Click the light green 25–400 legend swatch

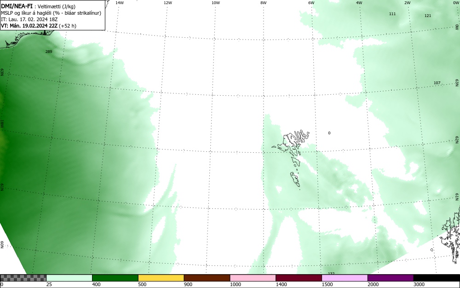click(x=69, y=278)
